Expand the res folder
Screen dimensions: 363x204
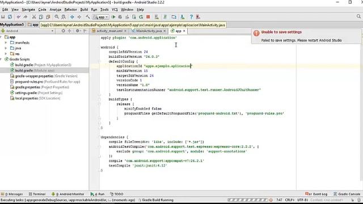point(6,54)
